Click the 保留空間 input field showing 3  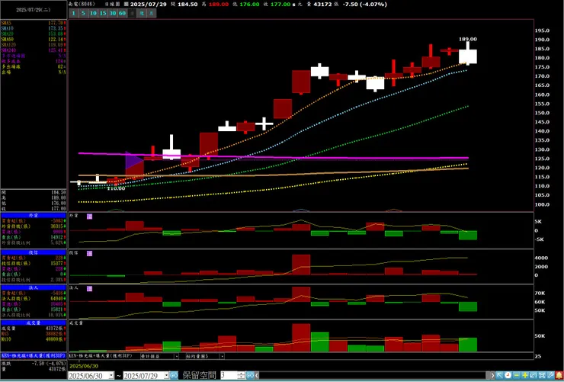tap(229, 376)
